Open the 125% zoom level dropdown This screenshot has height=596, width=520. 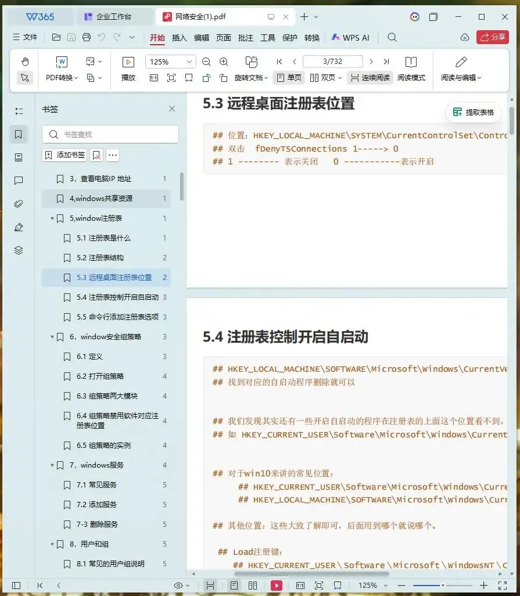point(171,62)
